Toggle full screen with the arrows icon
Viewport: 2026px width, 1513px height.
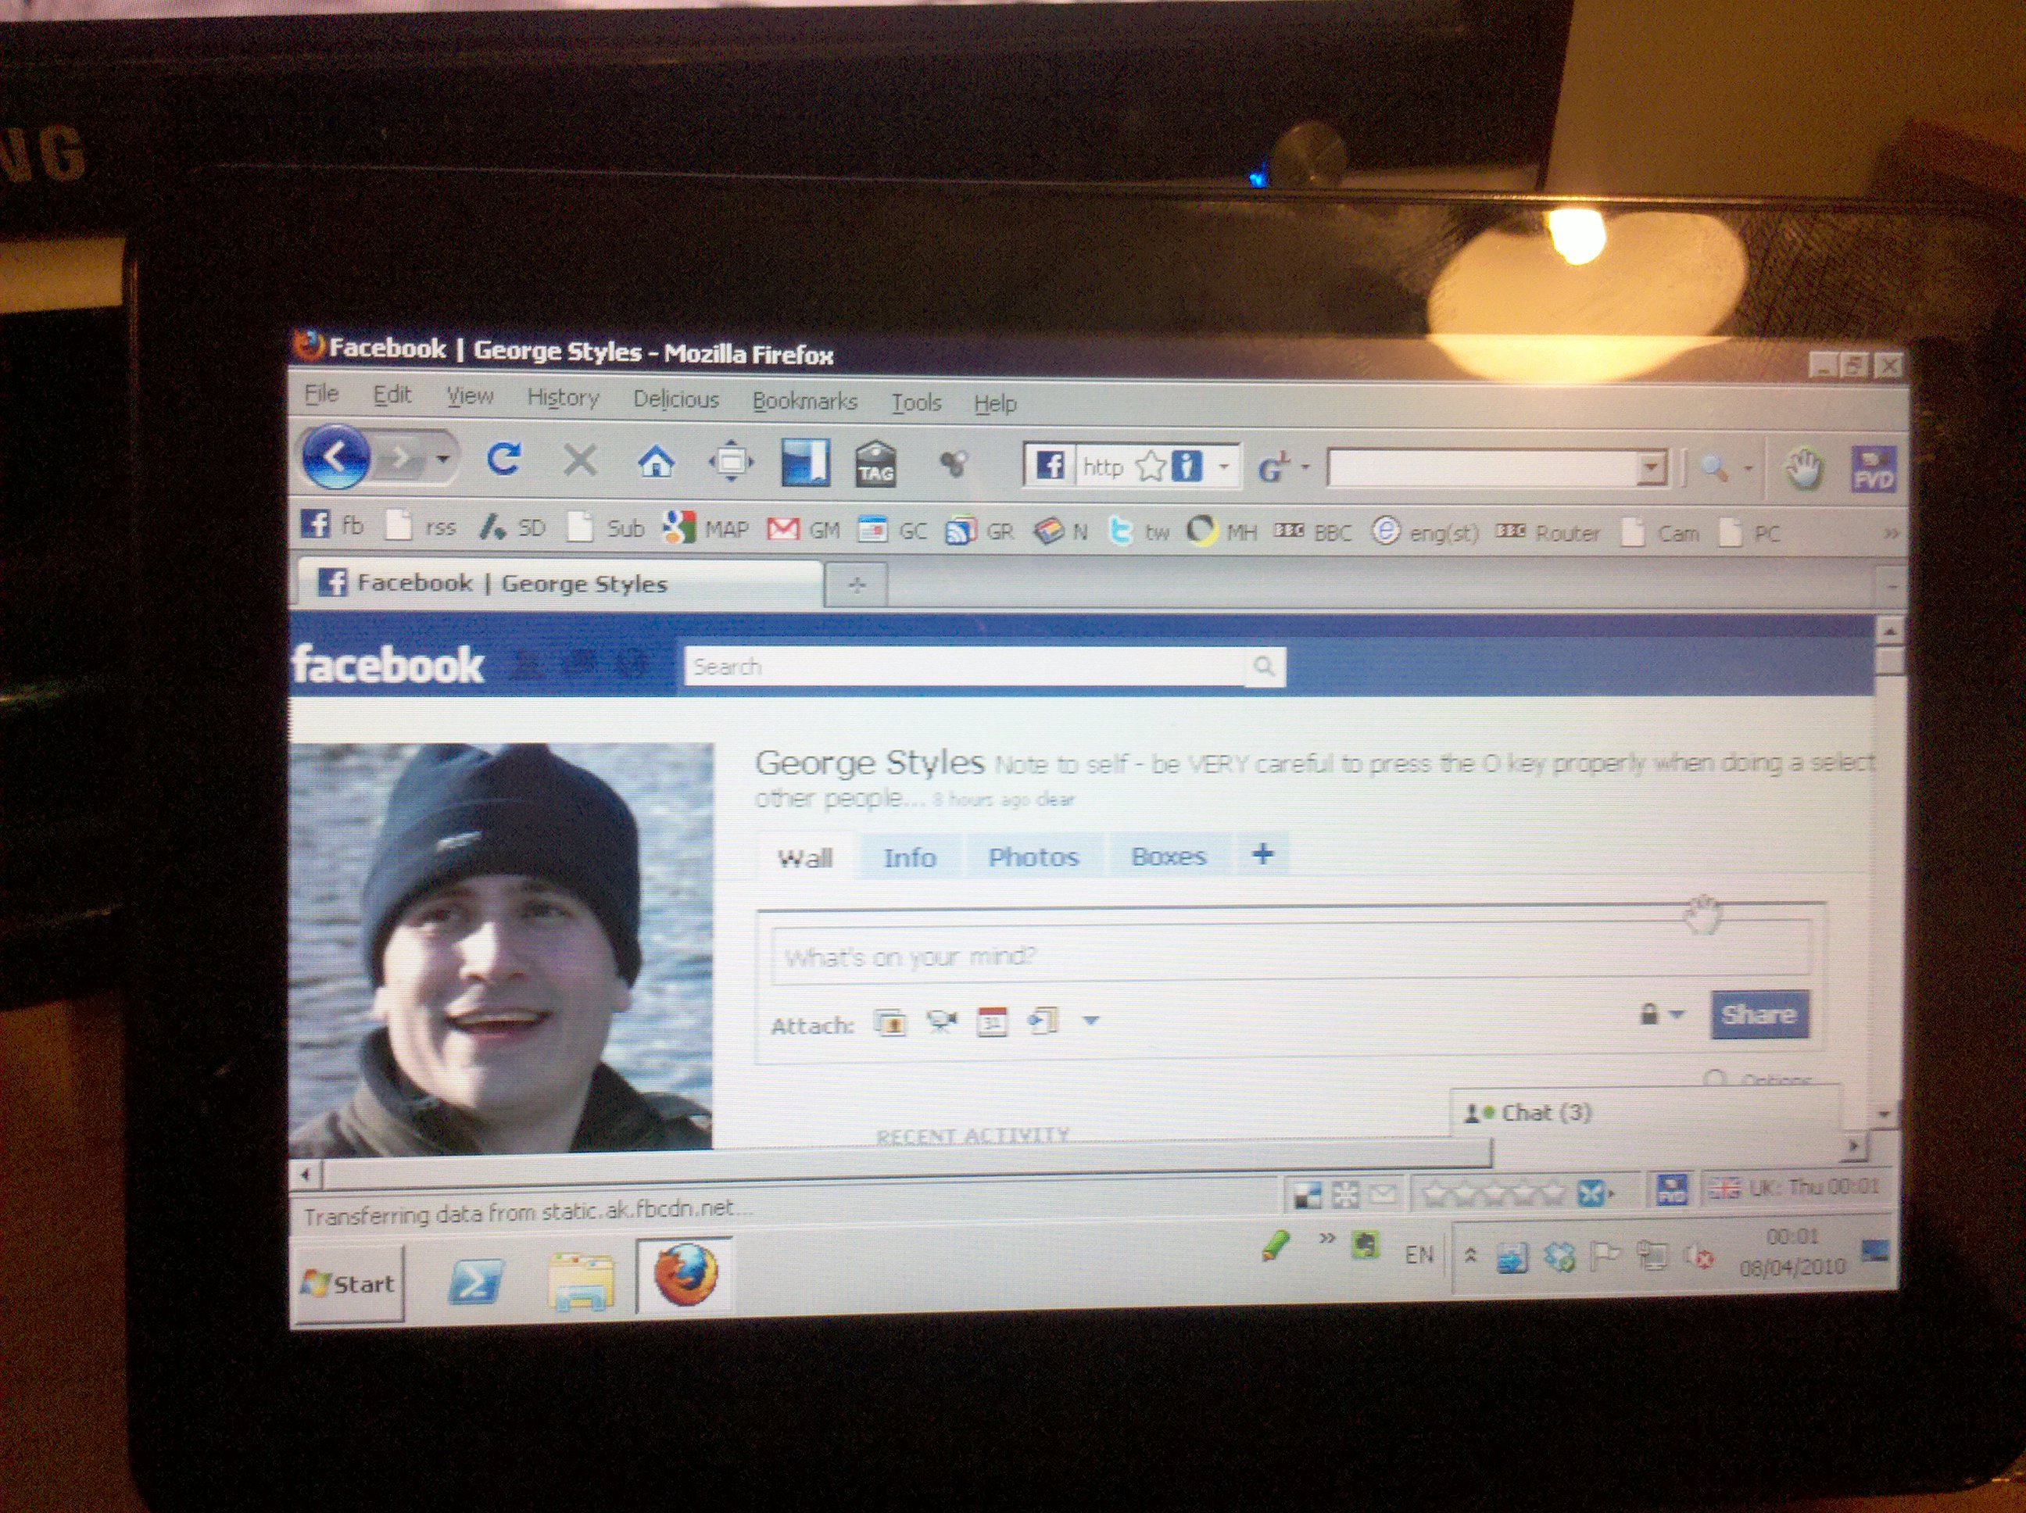point(731,462)
